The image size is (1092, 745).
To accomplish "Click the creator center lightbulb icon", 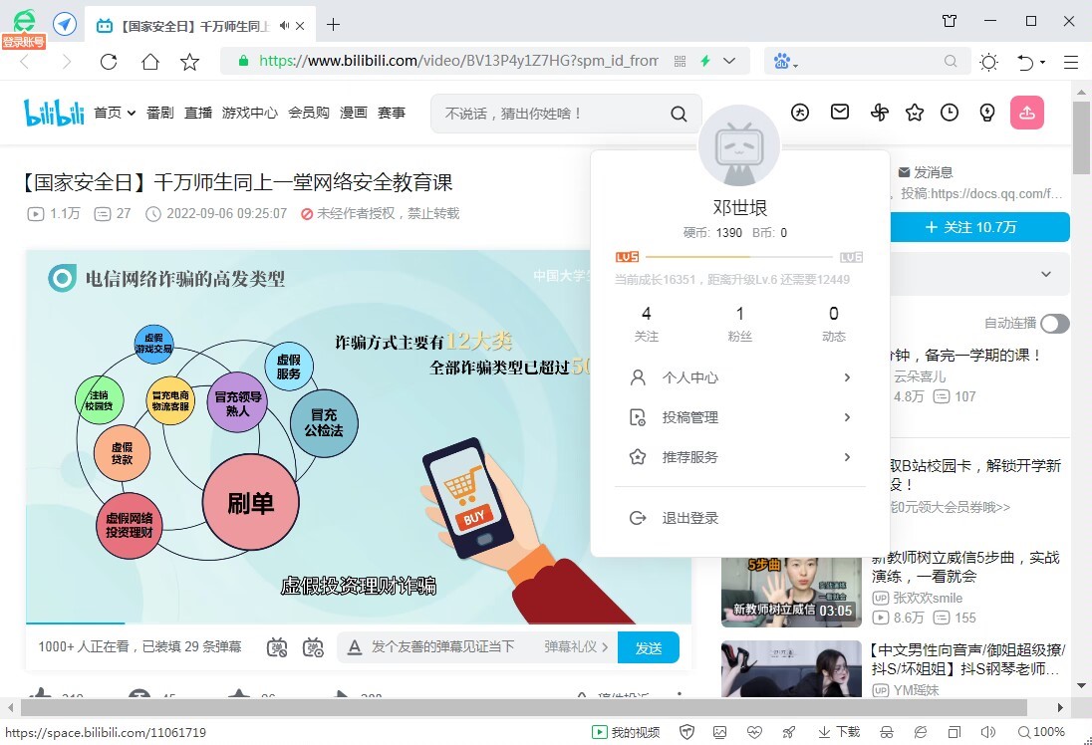I will (986, 113).
